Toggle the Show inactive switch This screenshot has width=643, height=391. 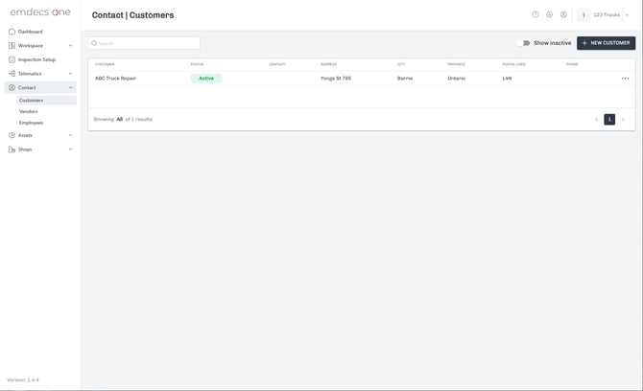[524, 43]
